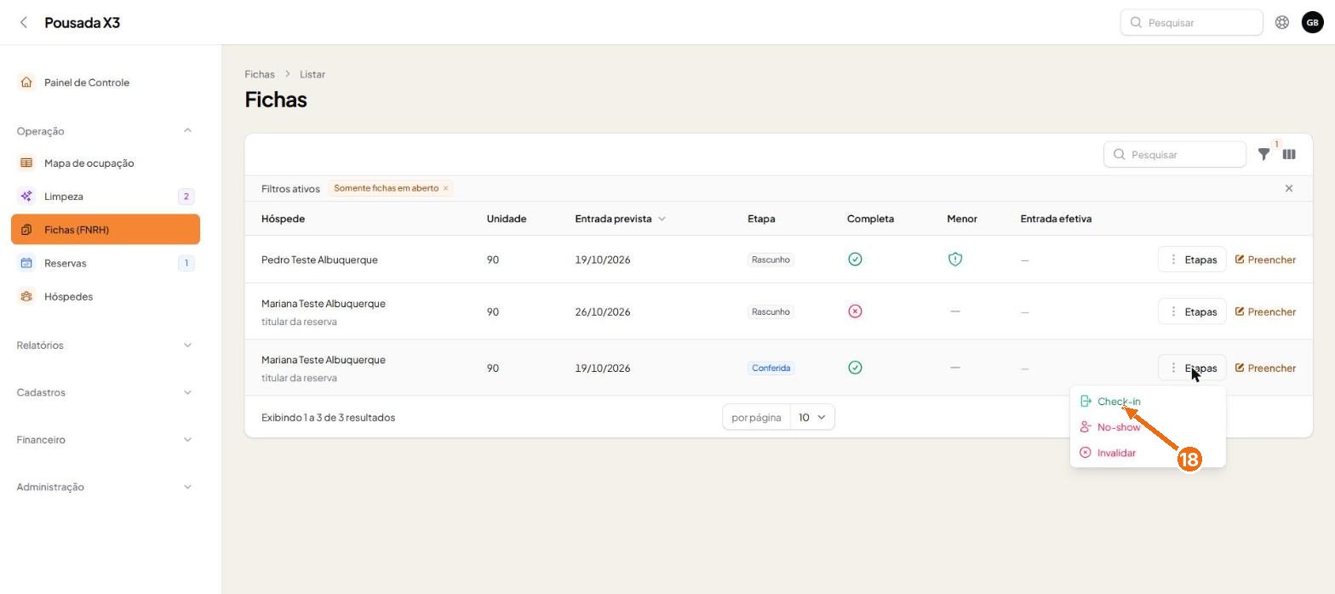Click the Limpeza badge showing 2
1335x594 pixels.
coord(186,197)
